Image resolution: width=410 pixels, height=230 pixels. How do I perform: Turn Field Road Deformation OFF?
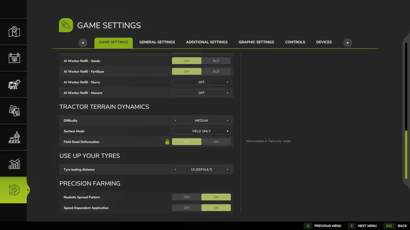click(x=187, y=142)
